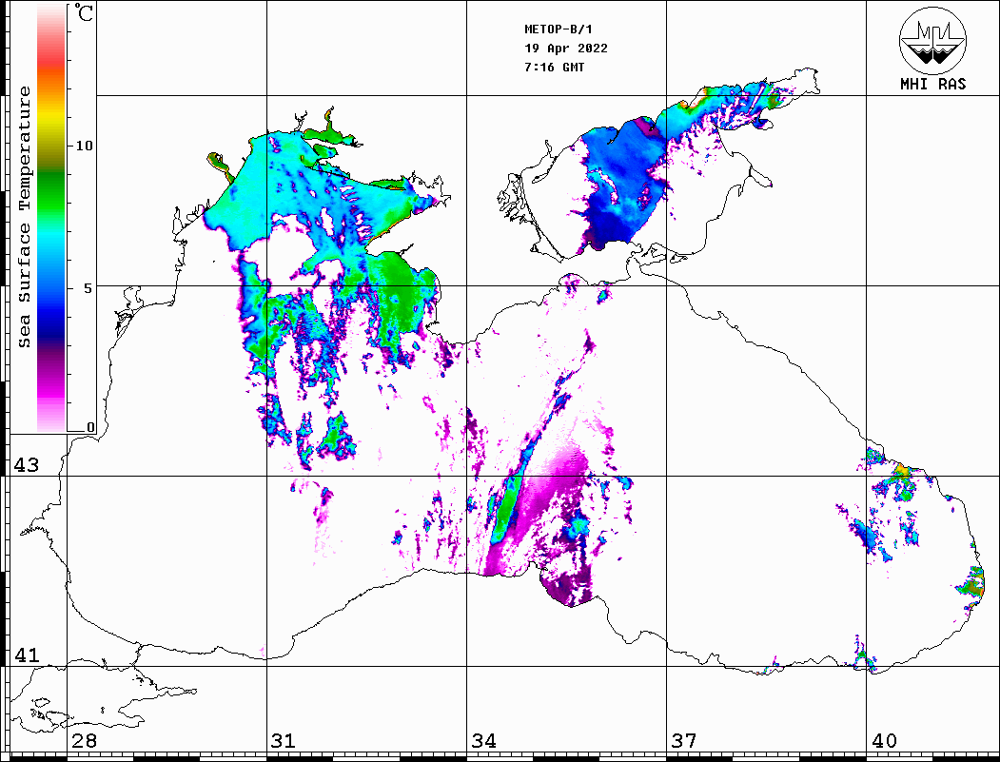
Task: Click longitude label 37
Action: (x=684, y=740)
